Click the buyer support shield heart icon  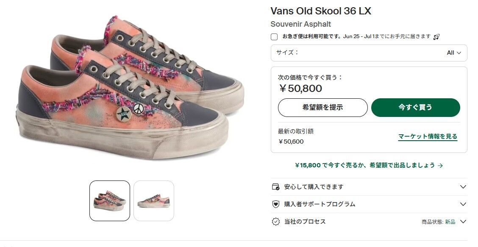(275, 204)
